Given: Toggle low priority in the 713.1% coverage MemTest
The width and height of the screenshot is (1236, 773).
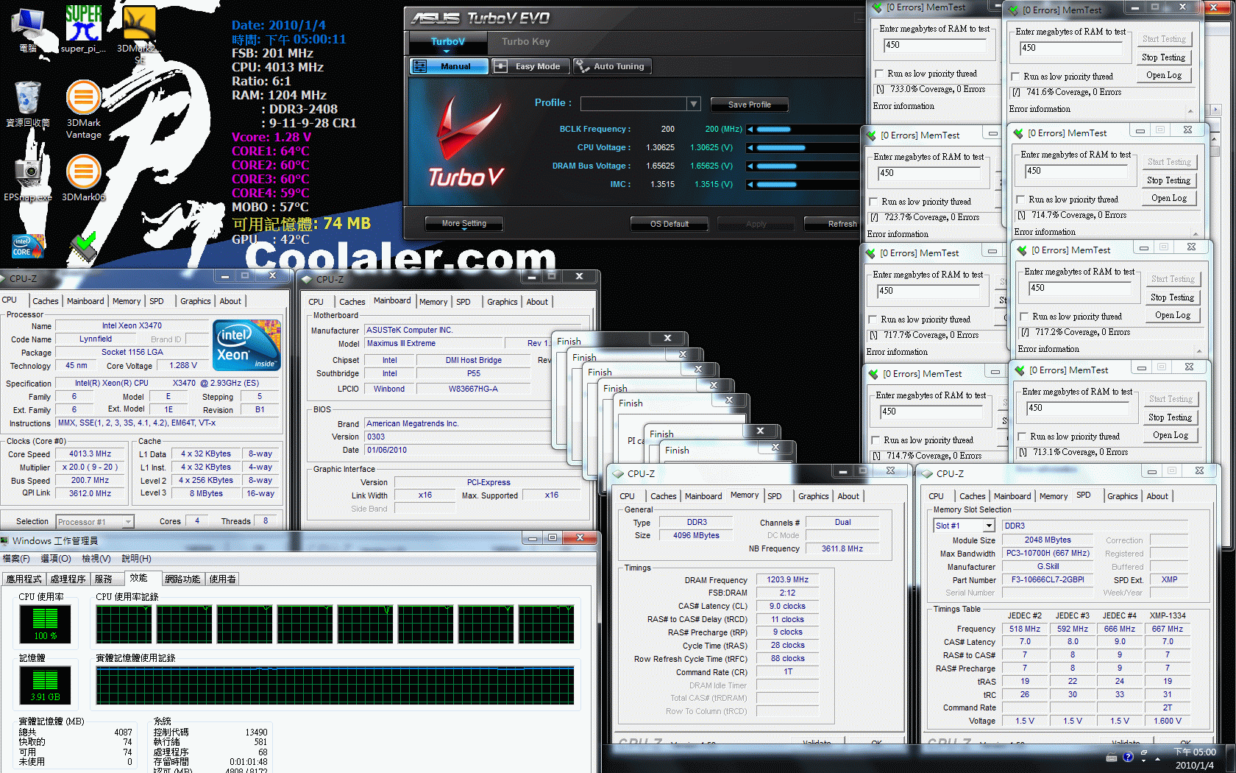Looking at the screenshot, I should tap(1022, 437).
